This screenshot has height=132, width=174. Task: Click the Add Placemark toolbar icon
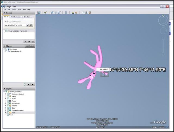pyautogui.click(x=45, y=13)
